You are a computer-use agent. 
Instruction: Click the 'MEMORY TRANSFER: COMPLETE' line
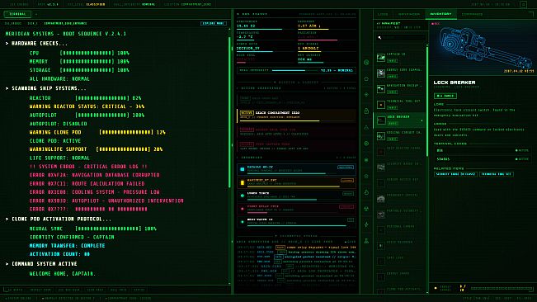tap(67, 246)
